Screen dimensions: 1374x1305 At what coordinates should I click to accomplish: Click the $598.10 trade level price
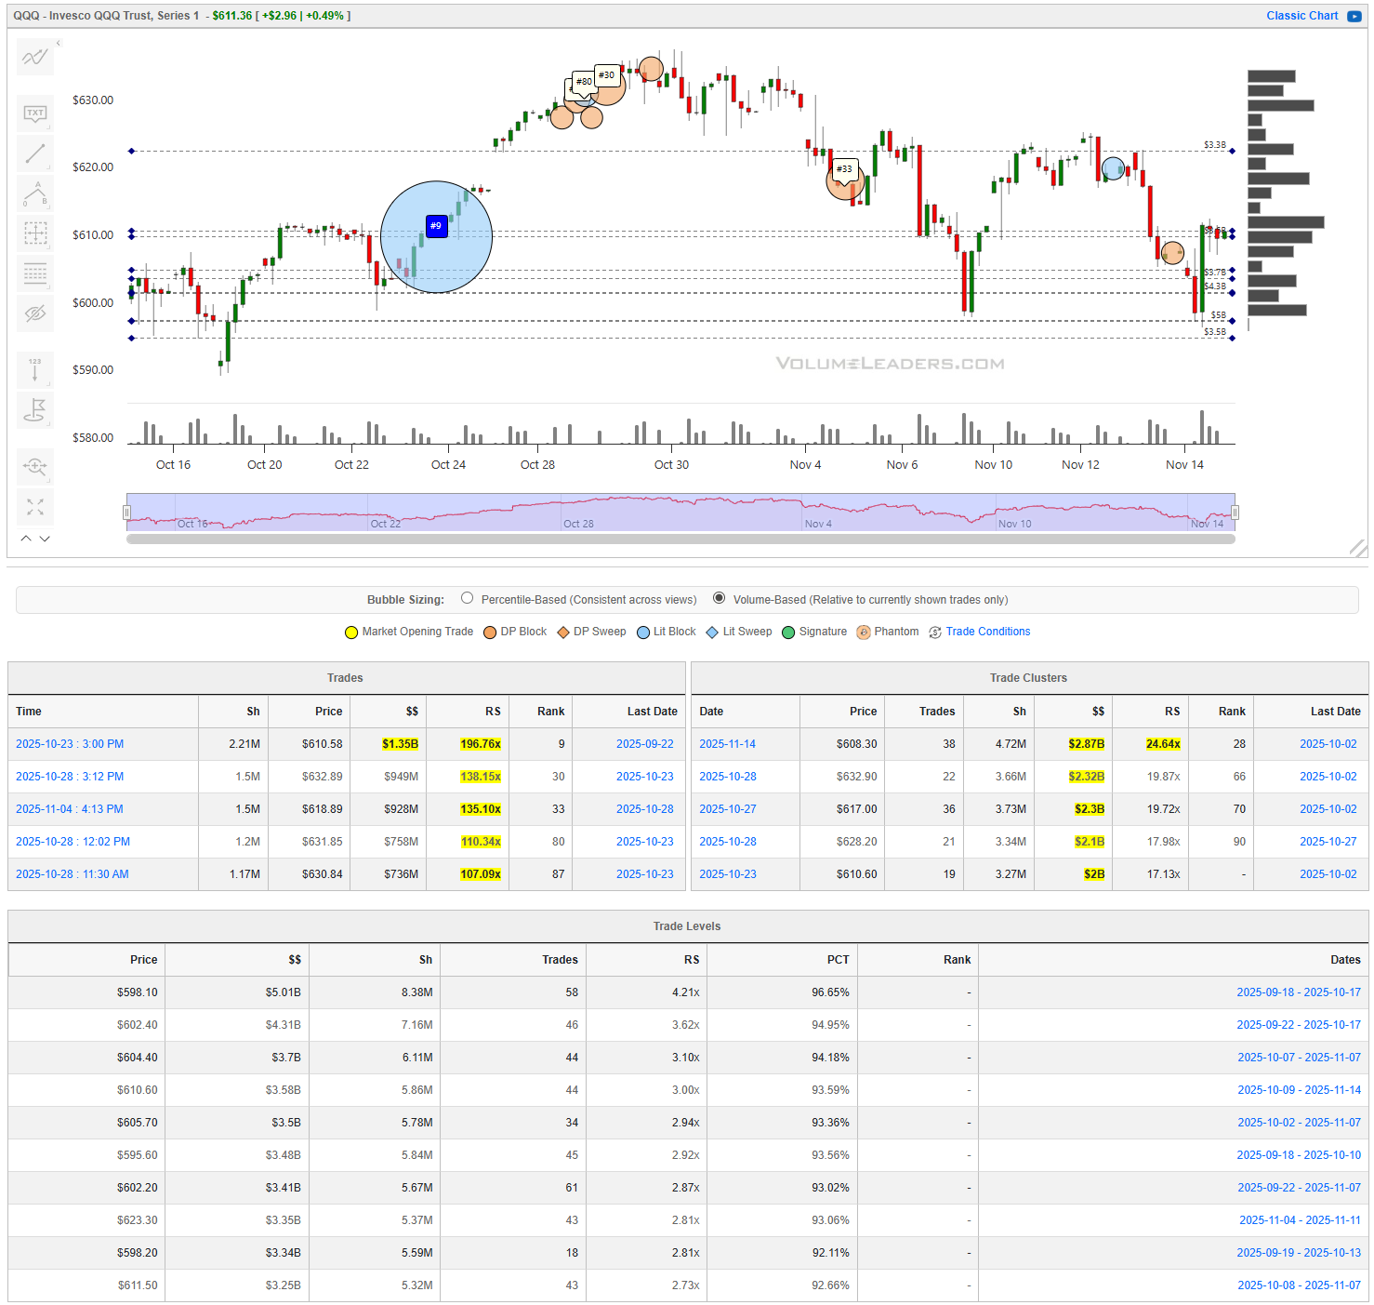(138, 992)
